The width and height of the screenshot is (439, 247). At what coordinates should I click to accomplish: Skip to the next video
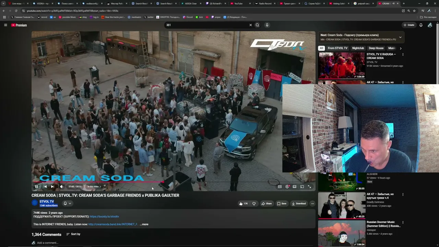pyautogui.click(x=52, y=187)
